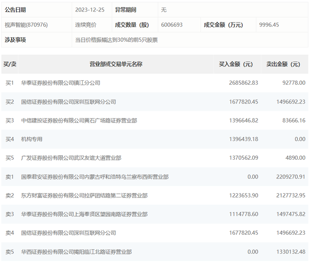The image size is (311, 264).
Task: Click 国信证券 深圳互联网分公司 in row 卖4
Action: coord(68,232)
